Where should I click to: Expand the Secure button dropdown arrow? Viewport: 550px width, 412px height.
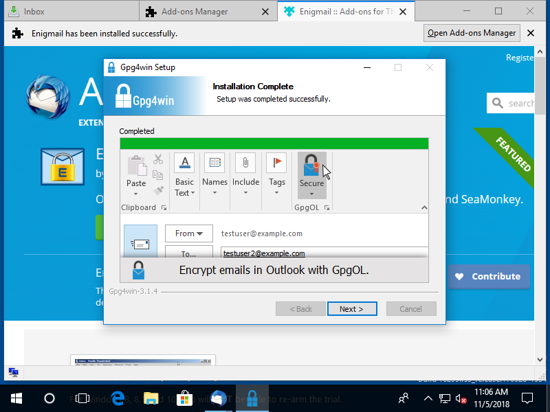coord(311,194)
